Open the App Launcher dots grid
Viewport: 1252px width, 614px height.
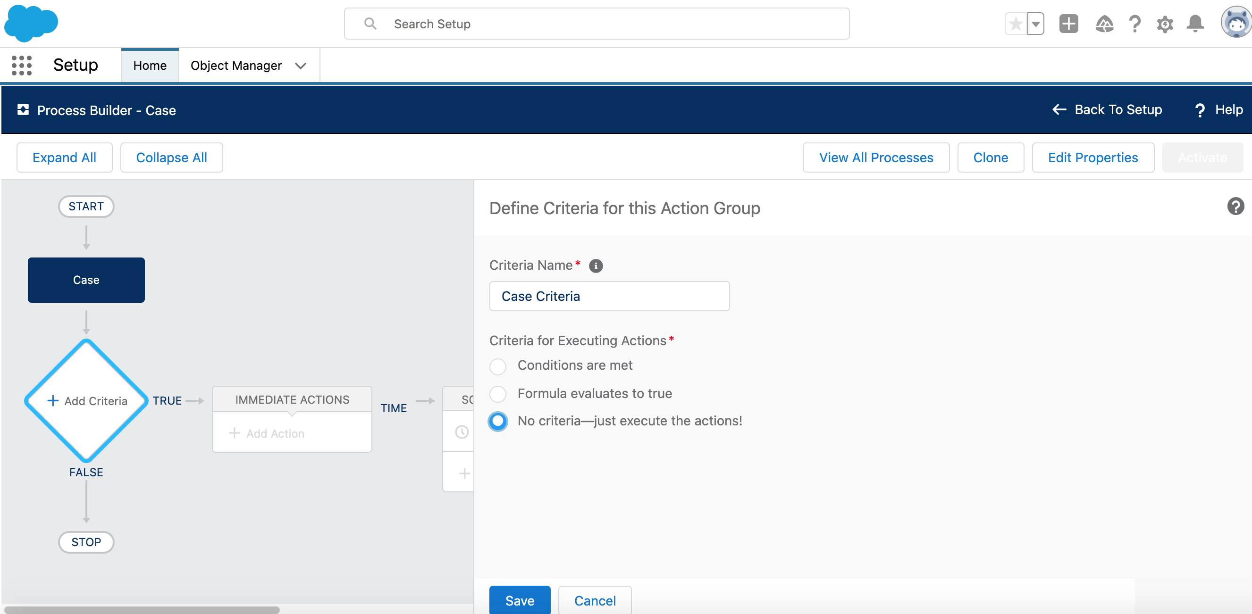21,65
